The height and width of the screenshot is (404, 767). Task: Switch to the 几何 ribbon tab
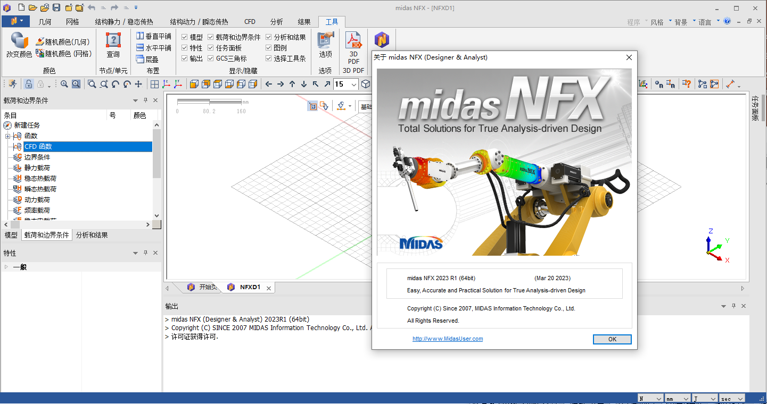coord(45,22)
